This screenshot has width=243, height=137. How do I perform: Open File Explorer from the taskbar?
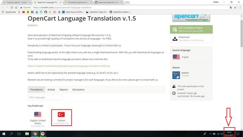point(27,134)
